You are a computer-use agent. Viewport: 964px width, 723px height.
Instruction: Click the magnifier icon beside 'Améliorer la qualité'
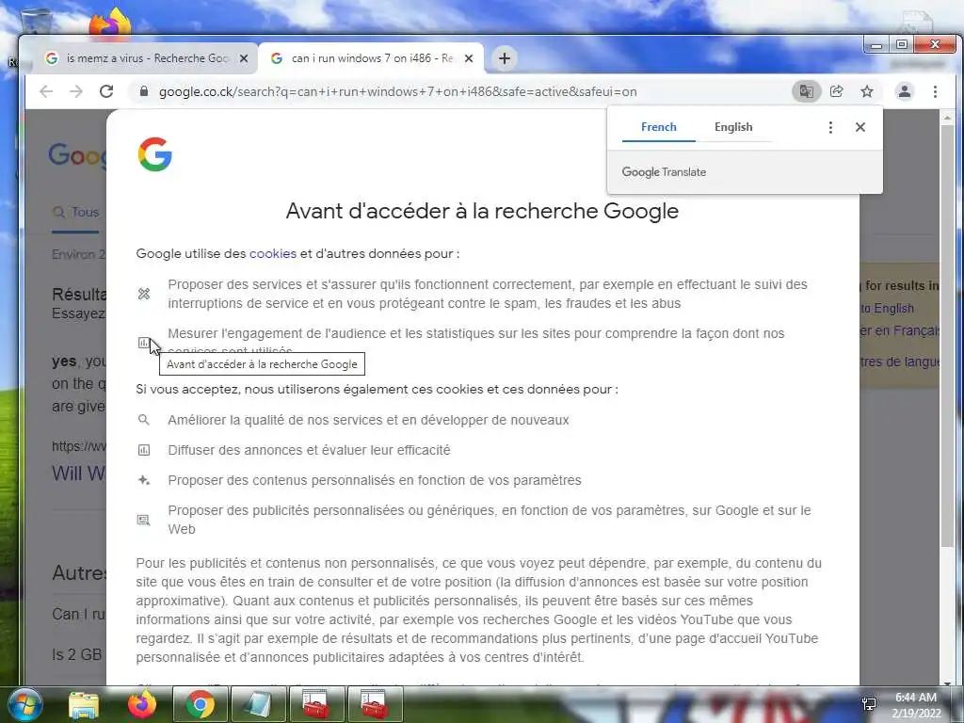[x=144, y=420]
